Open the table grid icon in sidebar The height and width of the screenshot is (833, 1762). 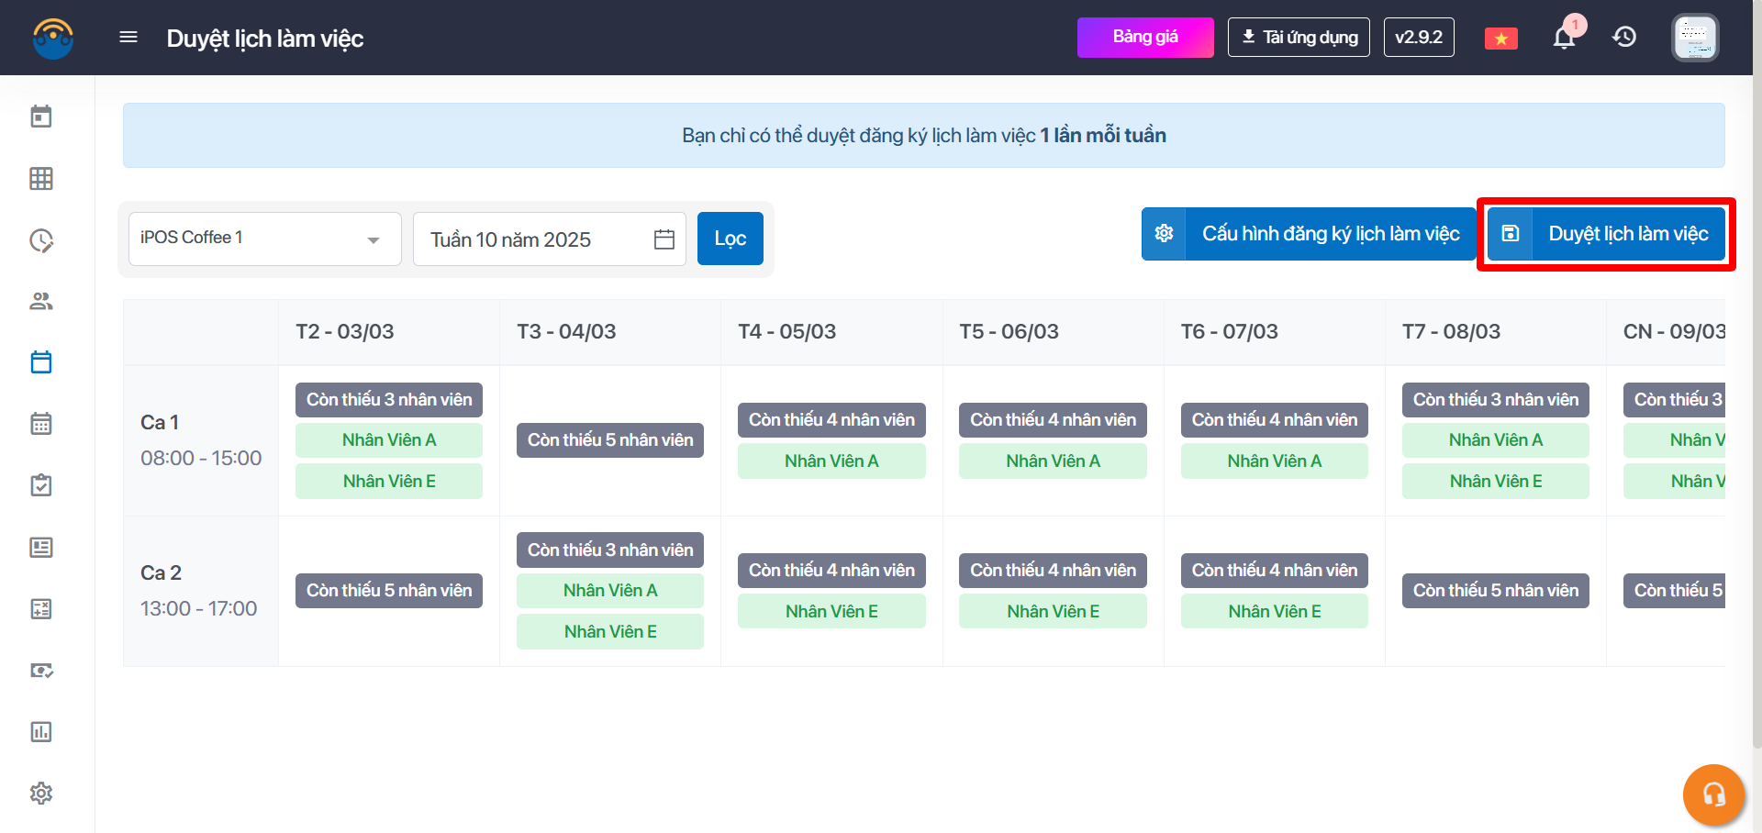(x=41, y=179)
